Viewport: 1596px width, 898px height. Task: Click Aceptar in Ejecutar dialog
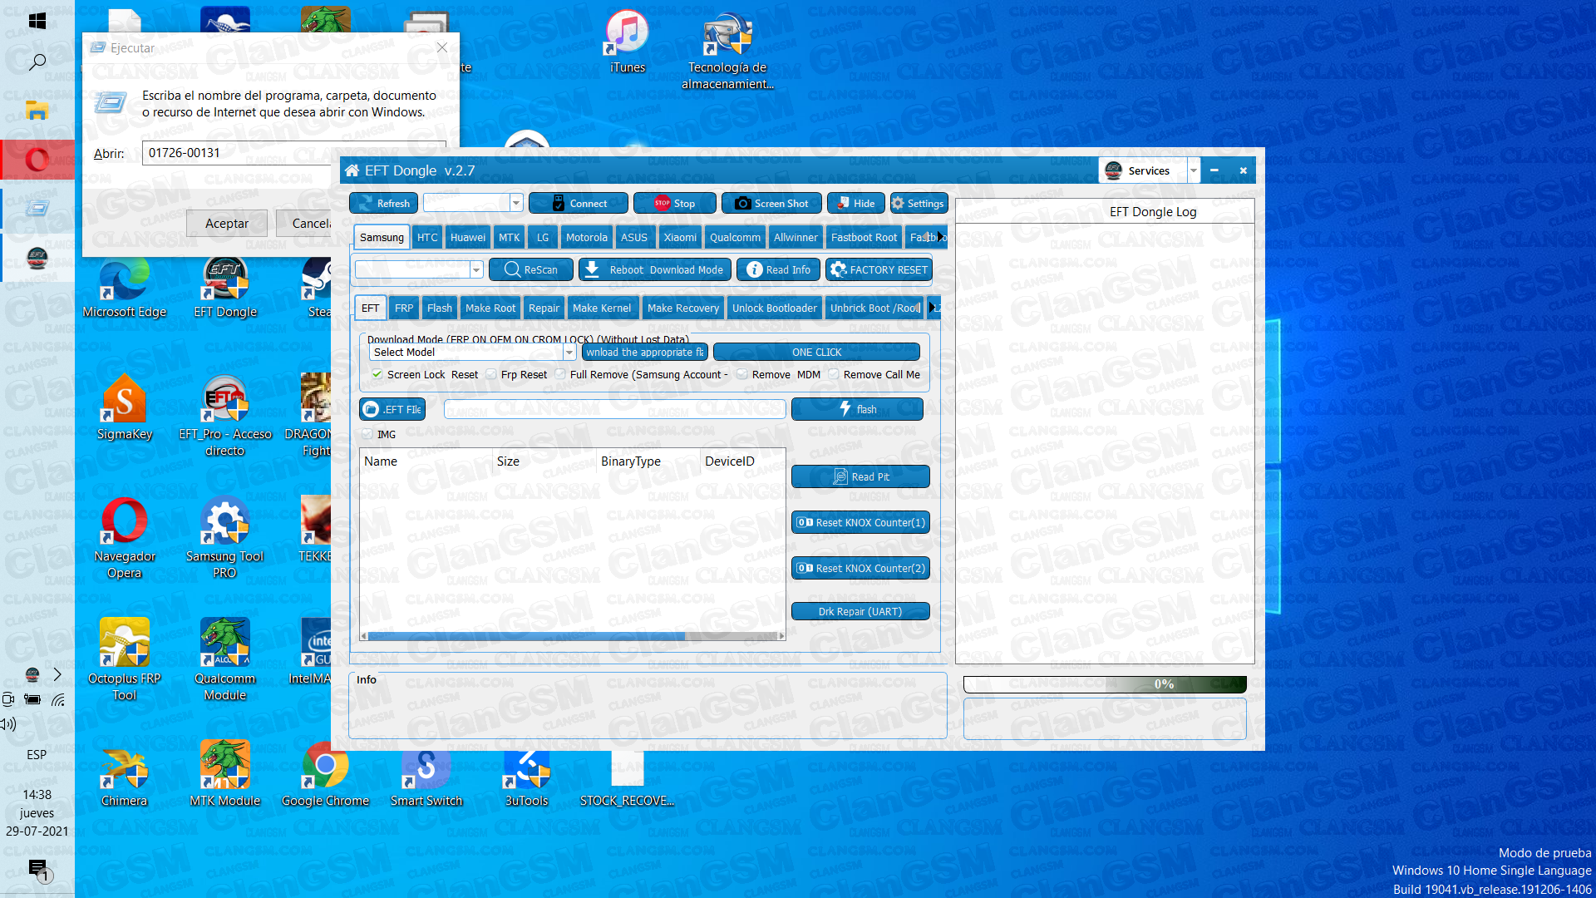[x=227, y=223]
